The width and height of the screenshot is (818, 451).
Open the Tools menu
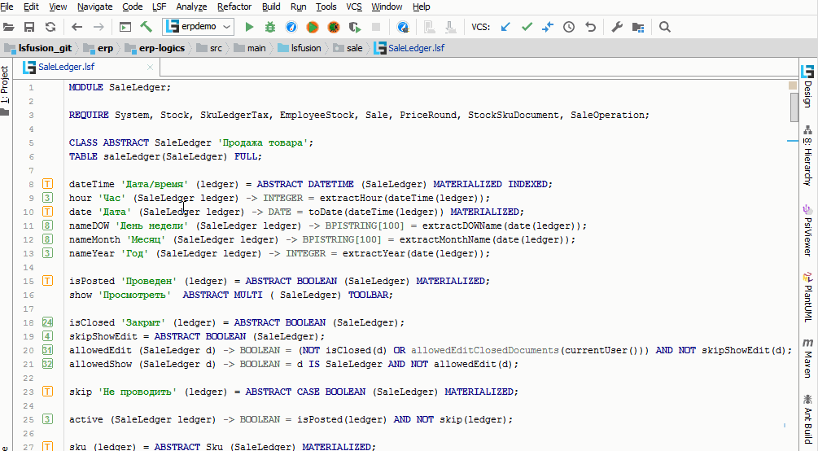point(326,7)
